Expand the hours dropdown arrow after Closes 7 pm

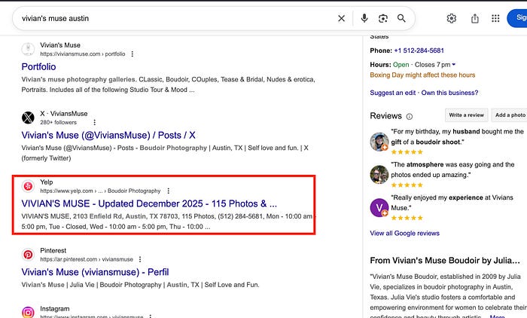pos(454,64)
